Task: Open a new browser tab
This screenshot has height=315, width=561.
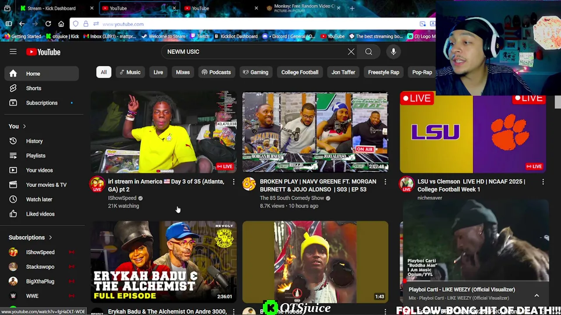Action: [x=352, y=8]
